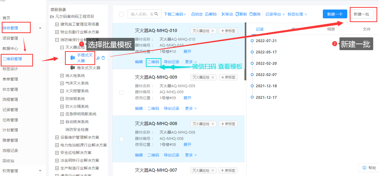Image resolution: width=379 pixels, height=176 pixels.
Task: Remove 灭火器巡检 tag from AQ-MHQ-010
Action: (x=213, y=31)
